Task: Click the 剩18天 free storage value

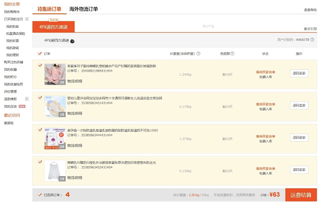Action: tap(228, 75)
